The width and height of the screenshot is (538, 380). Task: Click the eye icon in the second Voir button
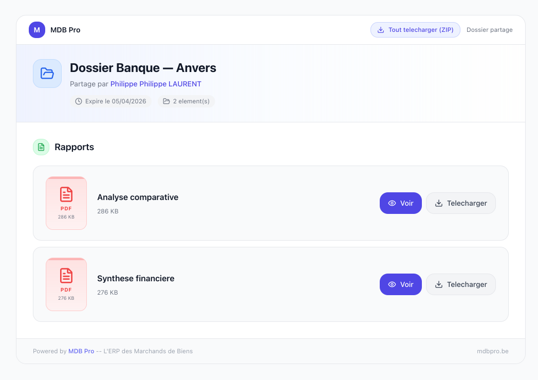(392, 284)
